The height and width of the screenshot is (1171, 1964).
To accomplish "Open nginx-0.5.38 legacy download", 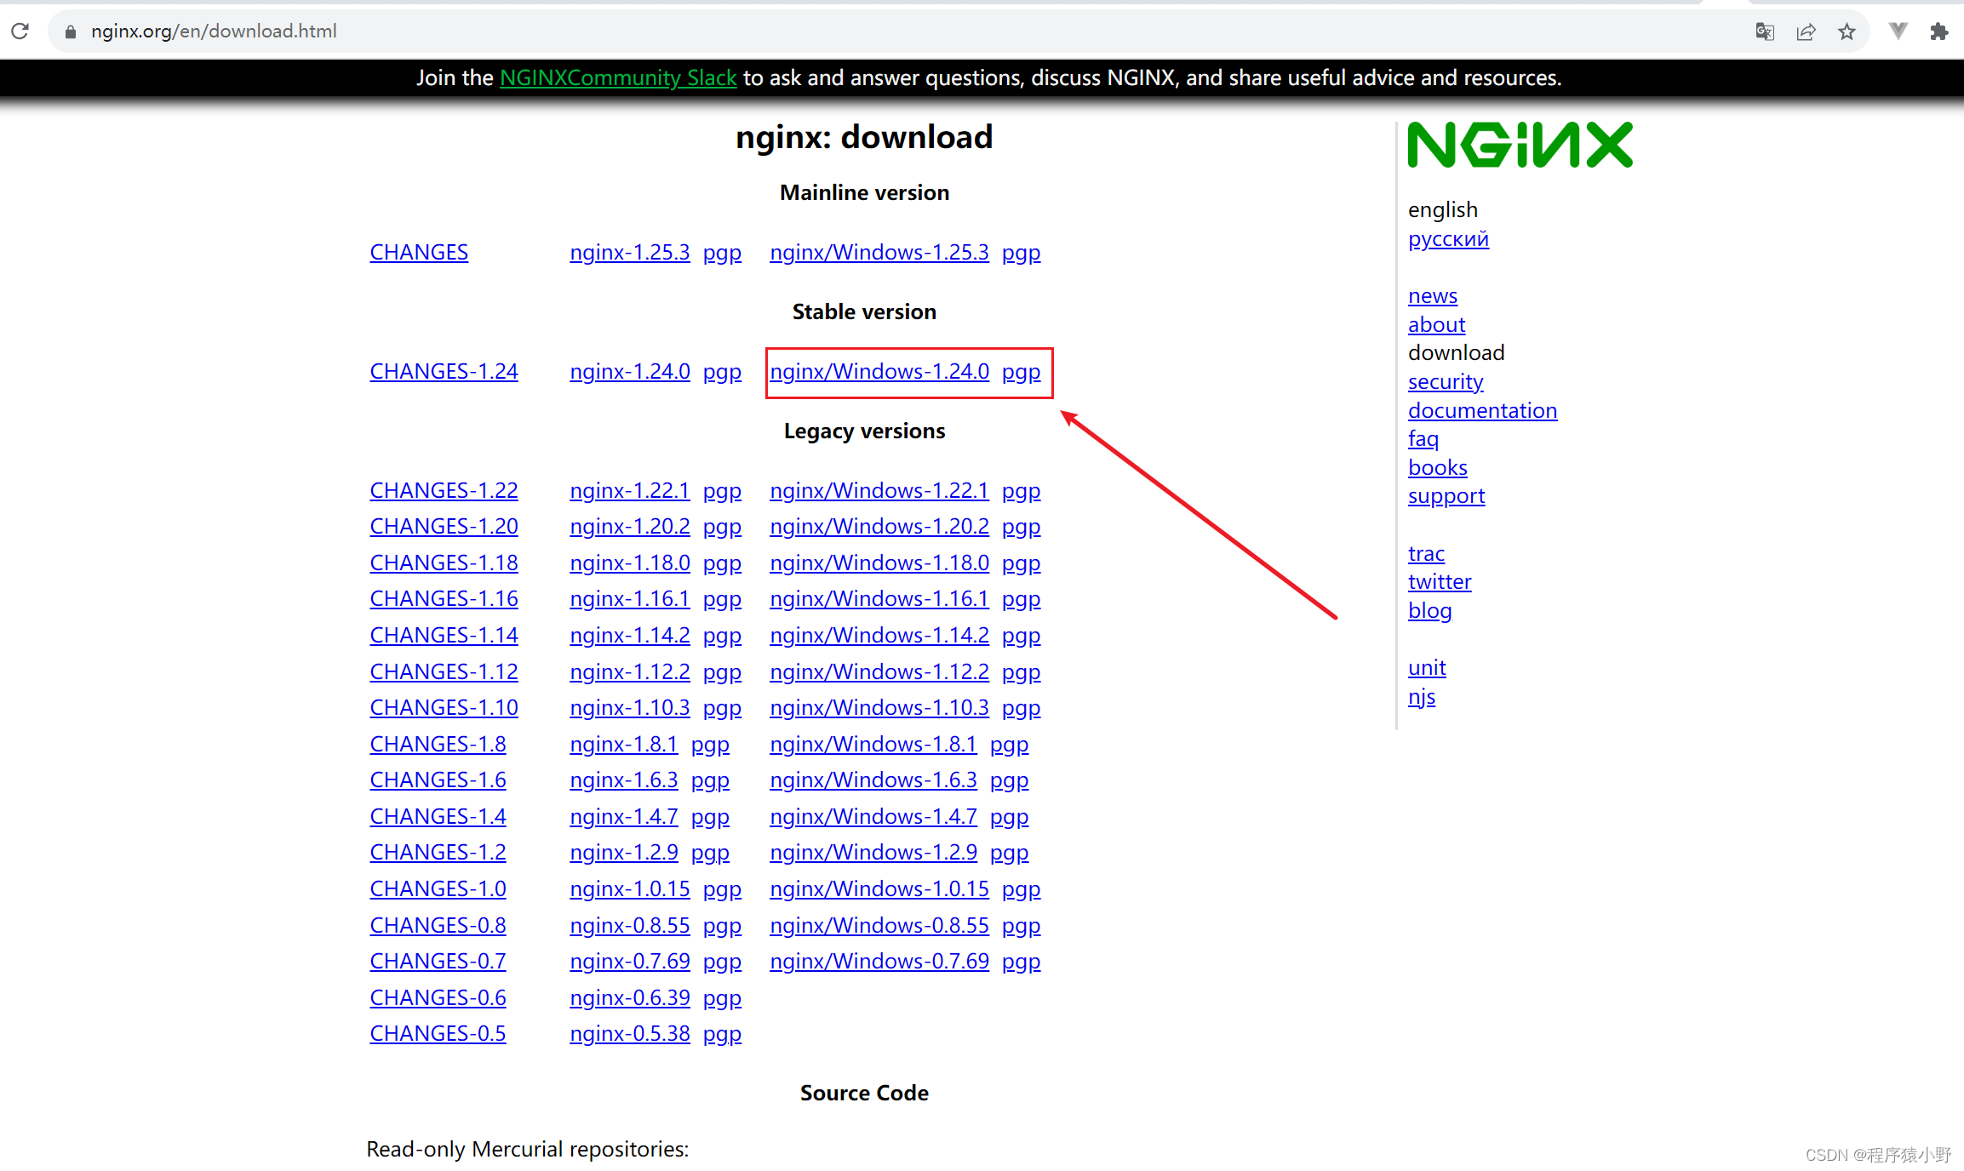I will click(629, 1034).
